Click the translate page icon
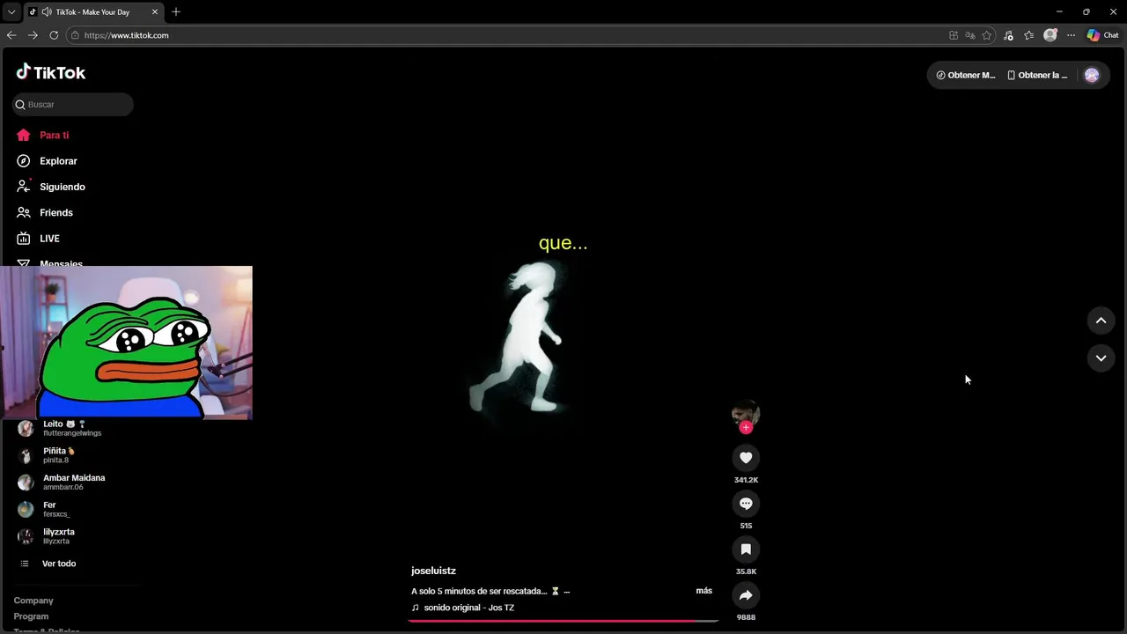 coord(970,35)
